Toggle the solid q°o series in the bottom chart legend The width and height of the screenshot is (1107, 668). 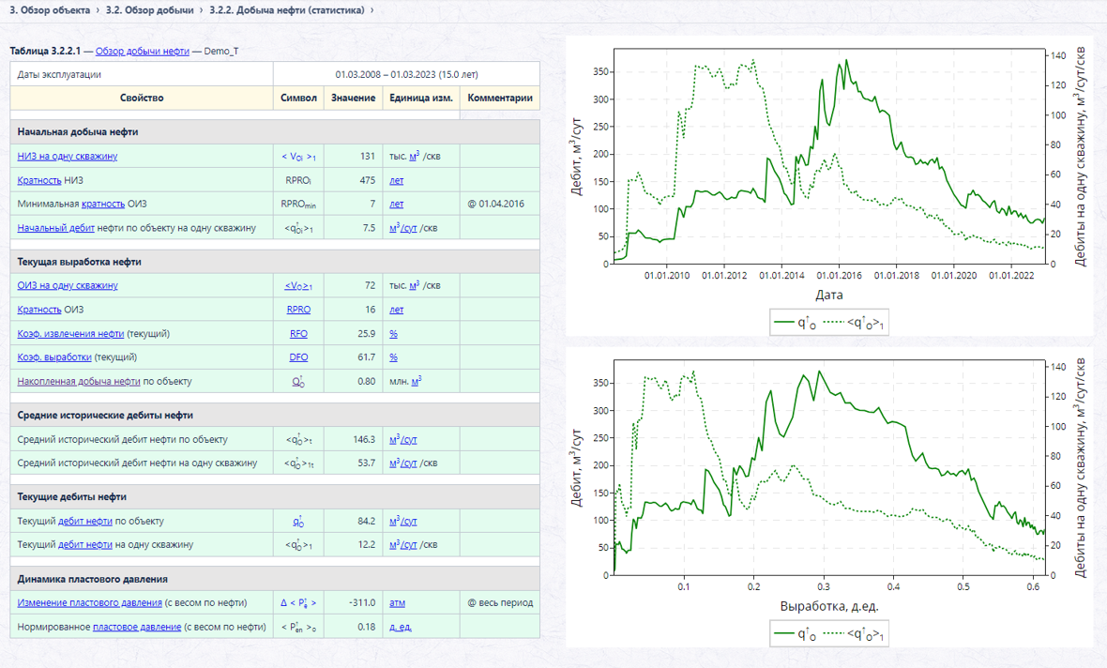(x=796, y=634)
